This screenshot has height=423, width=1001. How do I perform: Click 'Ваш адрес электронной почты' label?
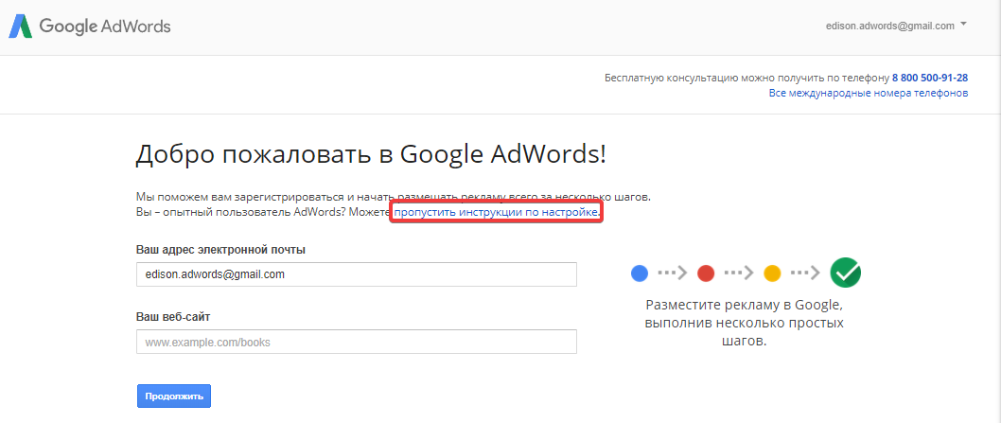coord(220,250)
